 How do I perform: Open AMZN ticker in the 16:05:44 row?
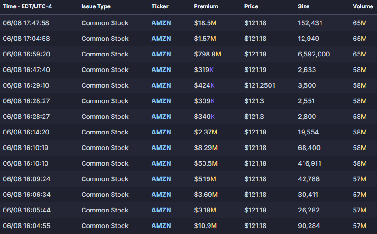point(161,210)
